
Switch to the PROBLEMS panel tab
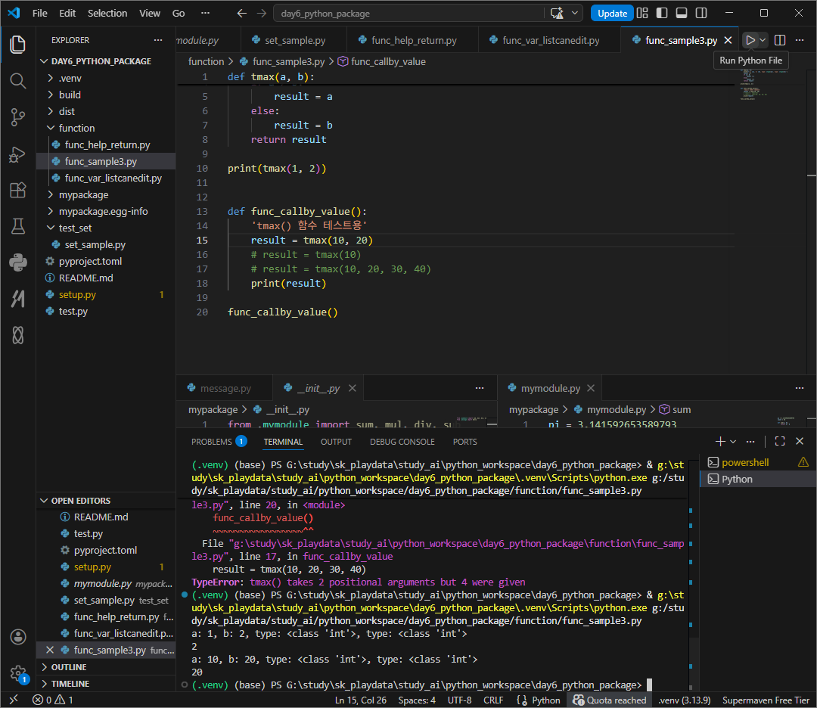pyautogui.click(x=219, y=442)
